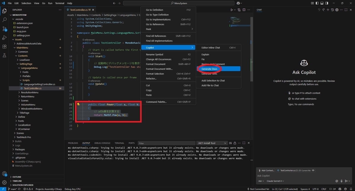
Task: Open the .NET Install Tool output dropdown
Action: 212,143
